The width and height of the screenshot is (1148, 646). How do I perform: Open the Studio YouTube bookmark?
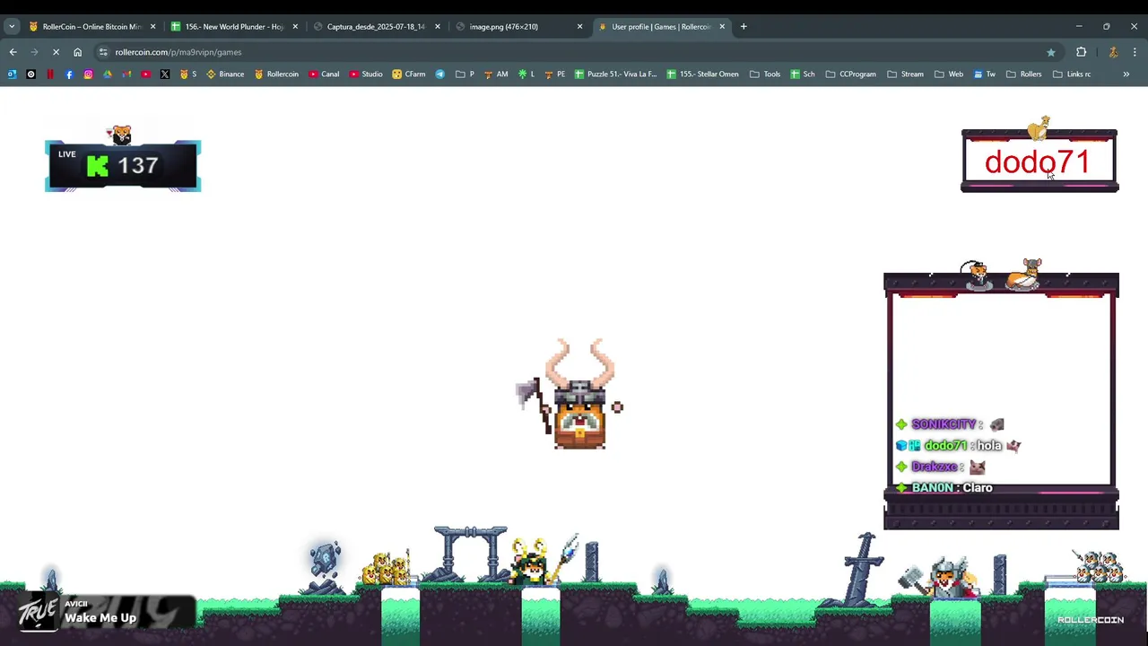(366, 74)
